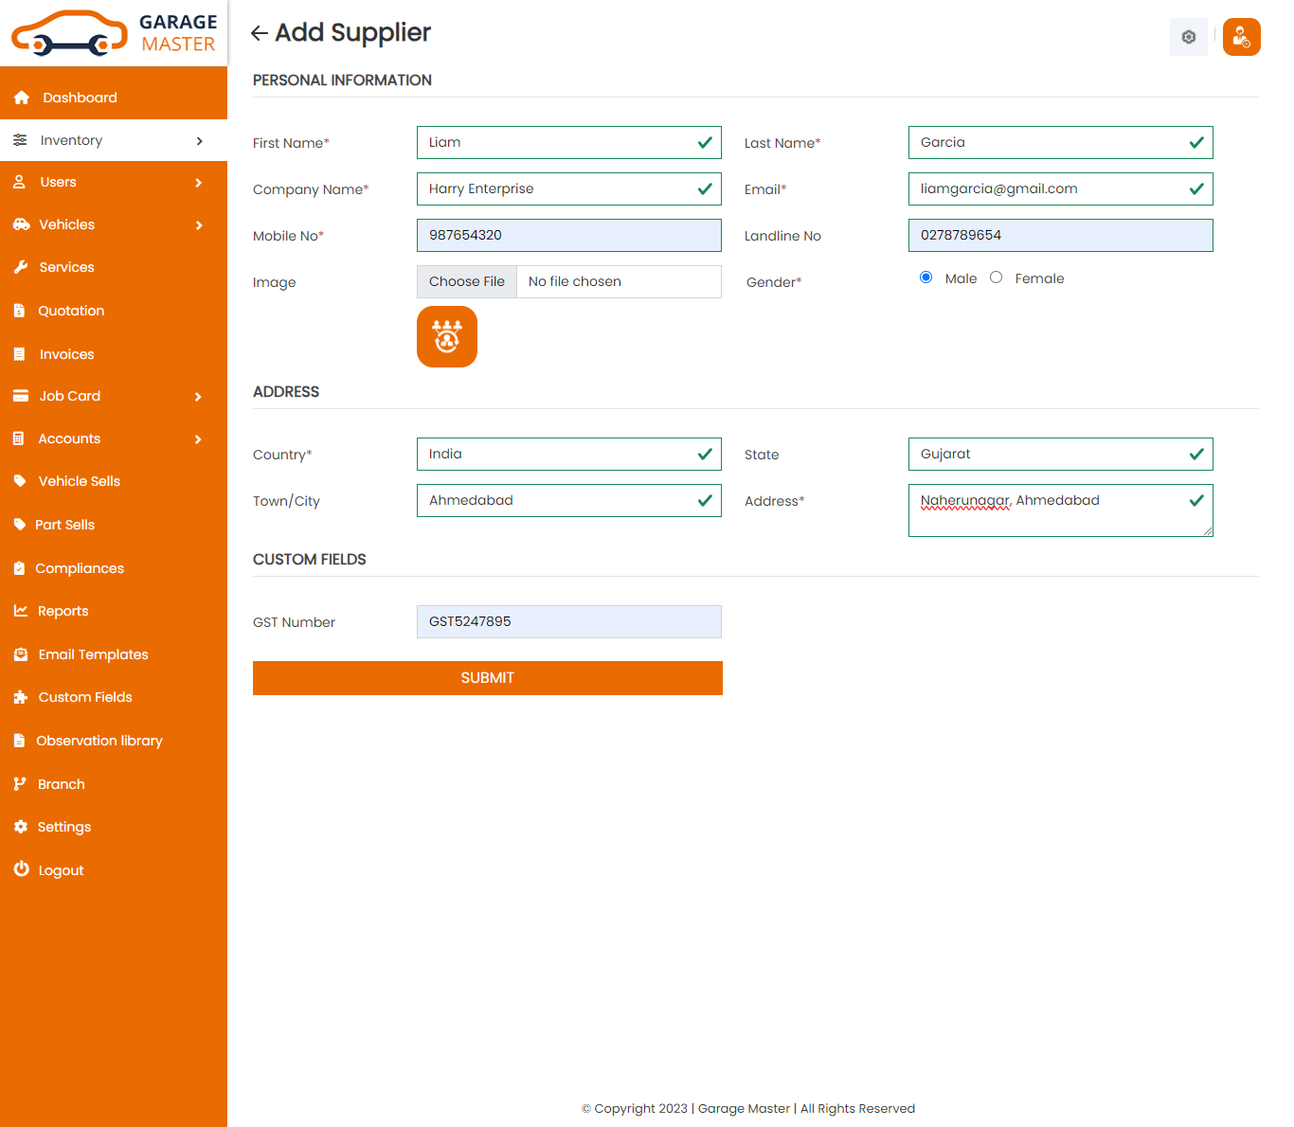Expand the Inventory submenu arrow

pyautogui.click(x=199, y=141)
